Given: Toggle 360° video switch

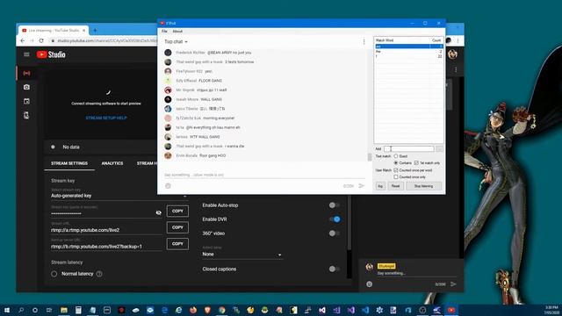Looking at the screenshot, I should click(334, 233).
